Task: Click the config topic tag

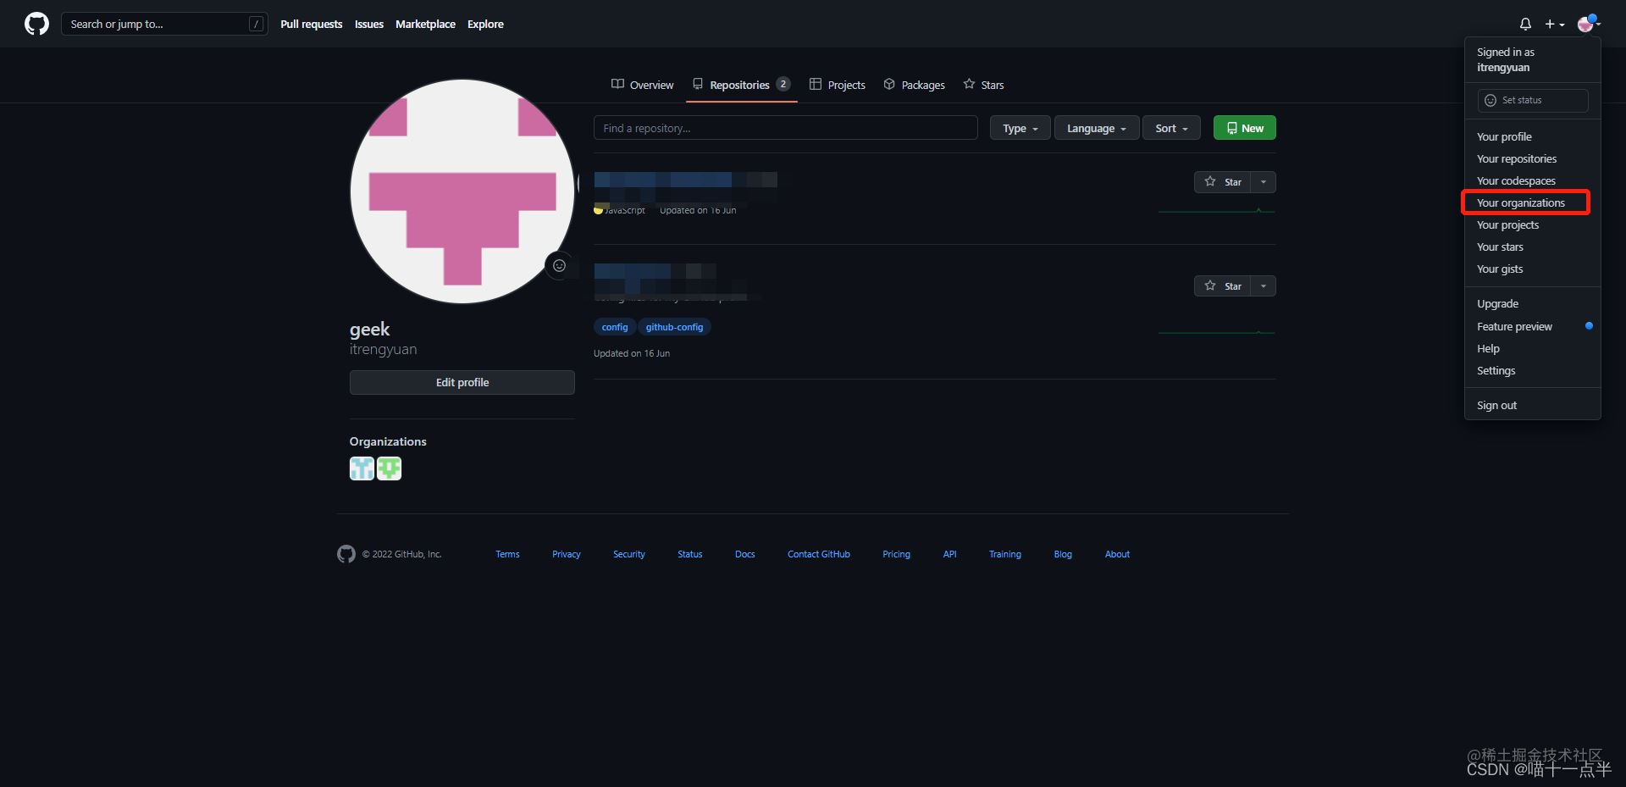Action: pyautogui.click(x=615, y=327)
